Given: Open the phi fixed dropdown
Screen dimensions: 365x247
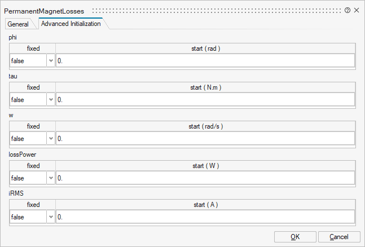Looking at the screenshot, I should 51,61.
